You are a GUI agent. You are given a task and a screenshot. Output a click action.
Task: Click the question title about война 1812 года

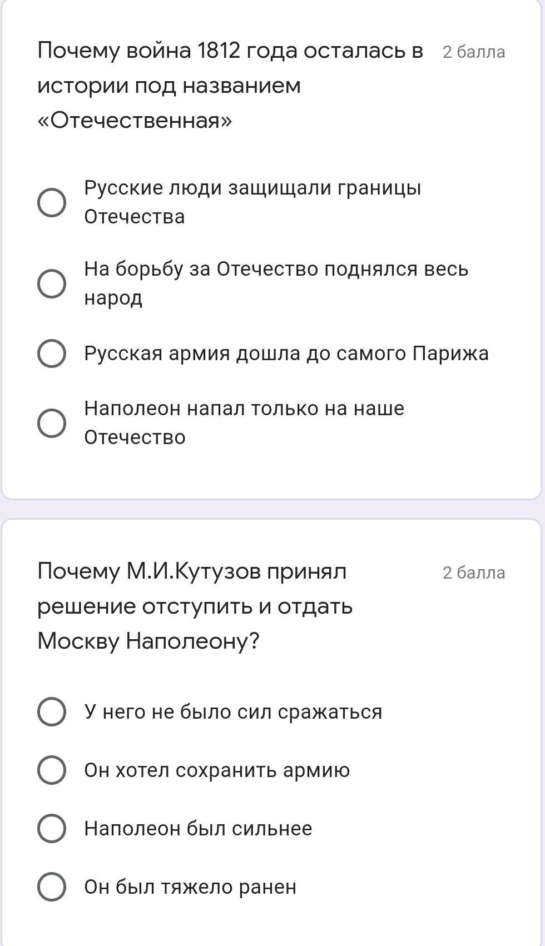click(230, 85)
